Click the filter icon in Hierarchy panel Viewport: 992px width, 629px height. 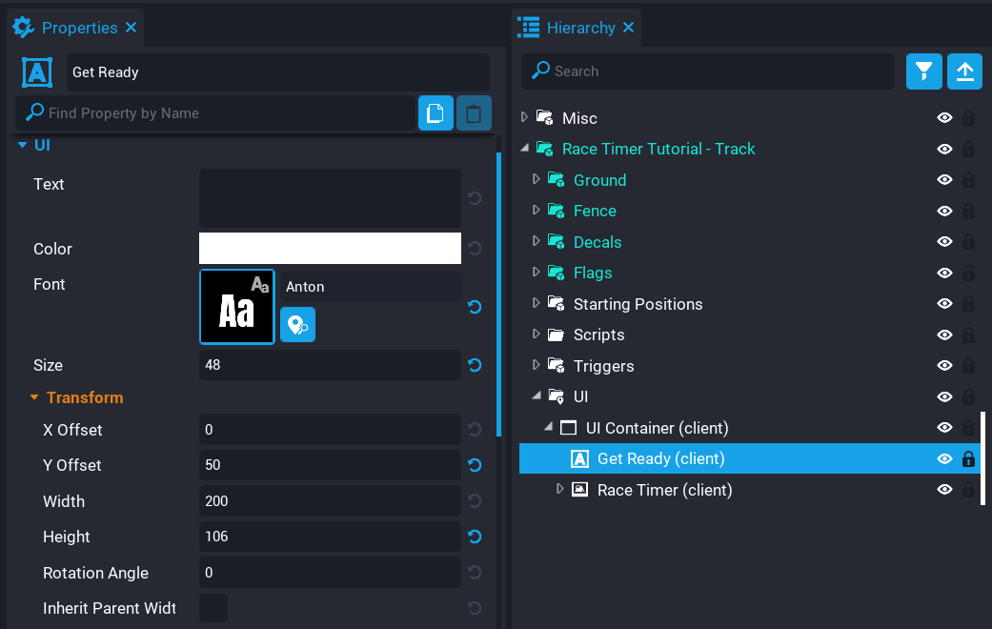tap(923, 71)
